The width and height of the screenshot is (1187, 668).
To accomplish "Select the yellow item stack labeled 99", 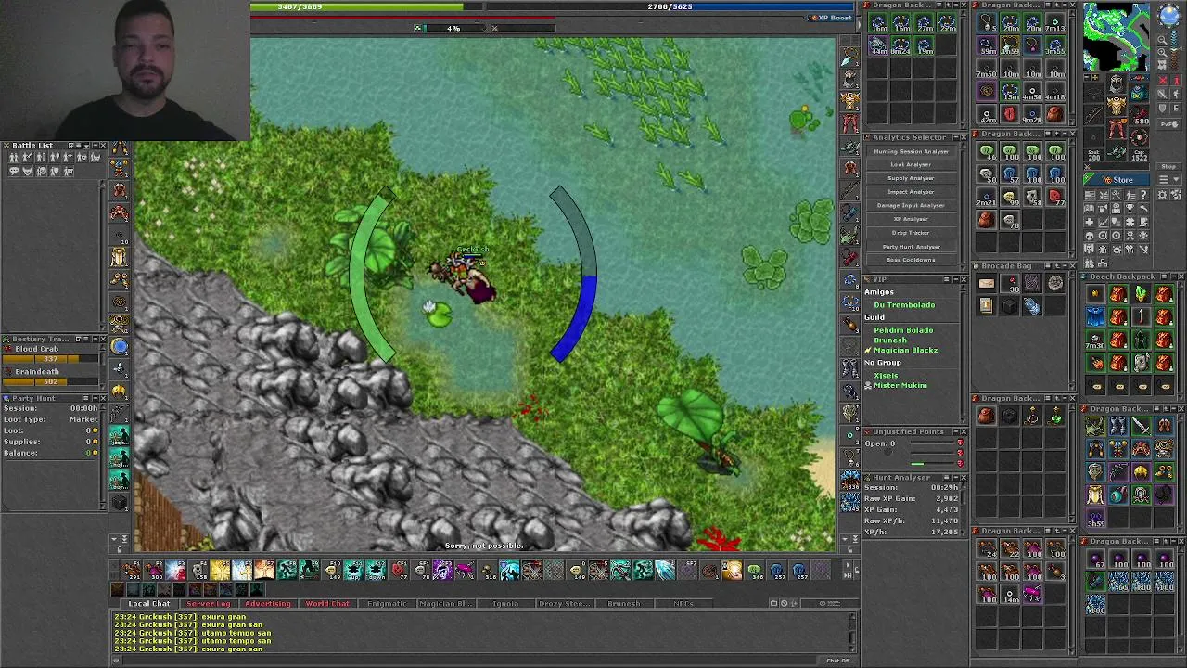I will point(1010,197).
